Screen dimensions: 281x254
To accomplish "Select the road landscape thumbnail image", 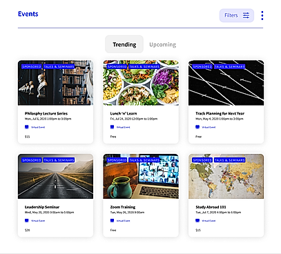I will coord(55,176).
